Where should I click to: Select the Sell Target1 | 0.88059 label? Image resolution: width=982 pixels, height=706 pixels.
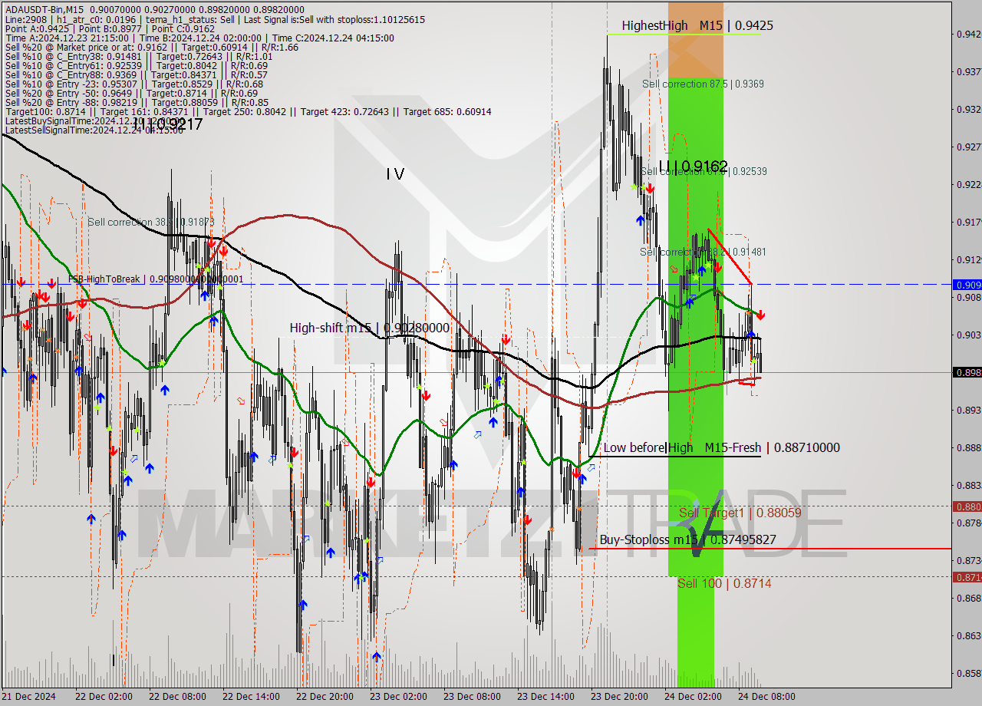click(740, 513)
